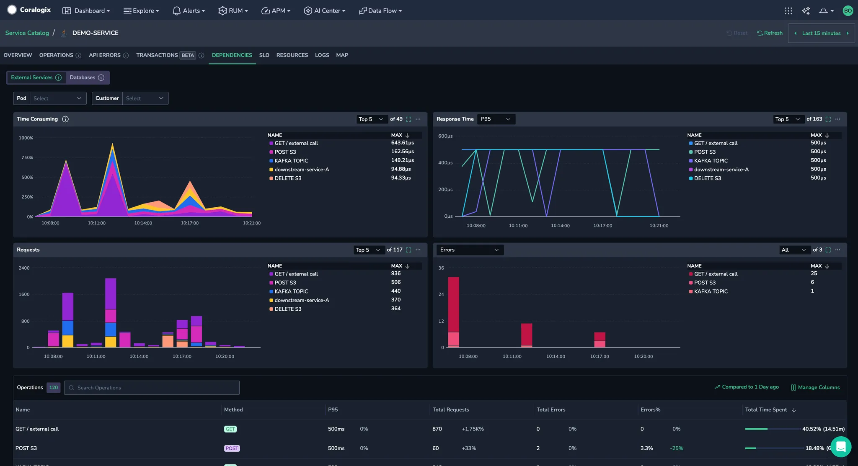The width and height of the screenshot is (858, 466).
Task: Open Requests panel more options menu
Action: 418,250
